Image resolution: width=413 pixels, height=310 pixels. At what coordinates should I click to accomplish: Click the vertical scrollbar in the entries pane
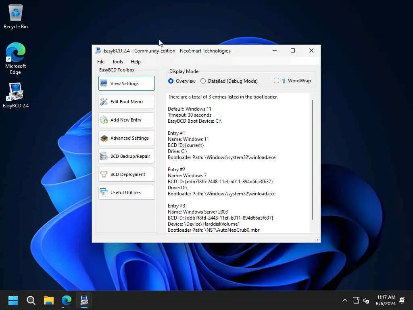click(313, 160)
